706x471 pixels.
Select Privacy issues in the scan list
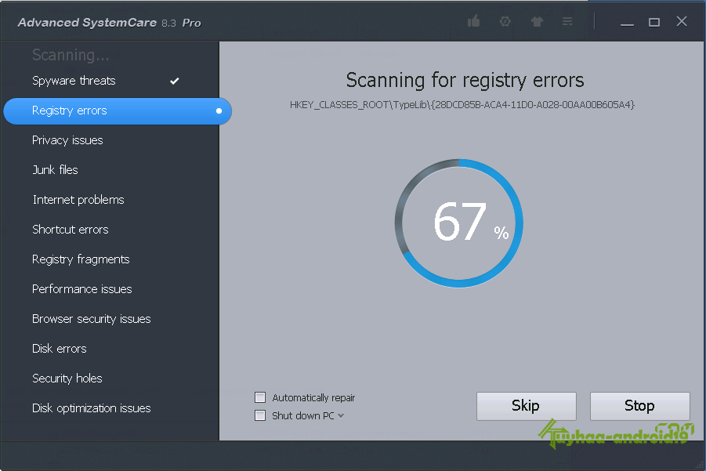point(67,140)
